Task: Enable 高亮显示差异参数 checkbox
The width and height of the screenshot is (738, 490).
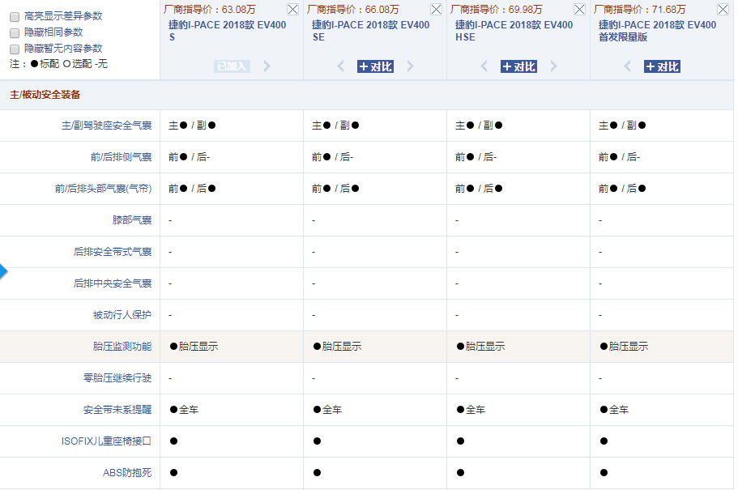Action: click(x=15, y=17)
